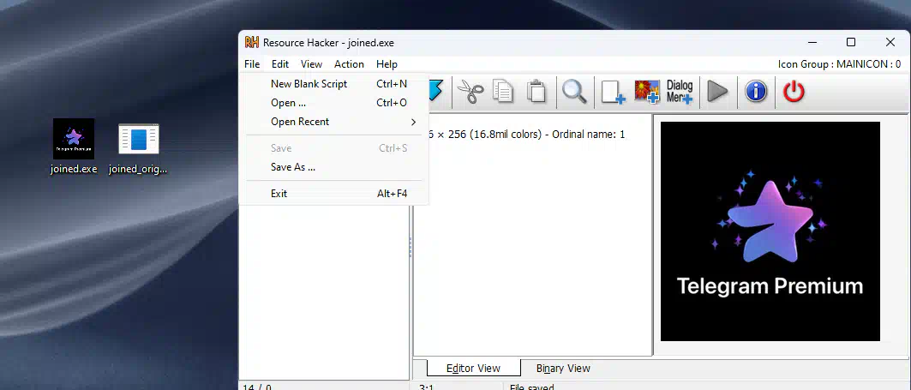This screenshot has width=911, height=390.
Task: Open the blue Info icon
Action: [756, 92]
